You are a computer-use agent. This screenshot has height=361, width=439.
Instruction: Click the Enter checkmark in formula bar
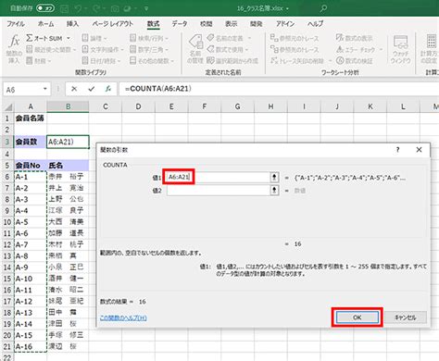92,89
